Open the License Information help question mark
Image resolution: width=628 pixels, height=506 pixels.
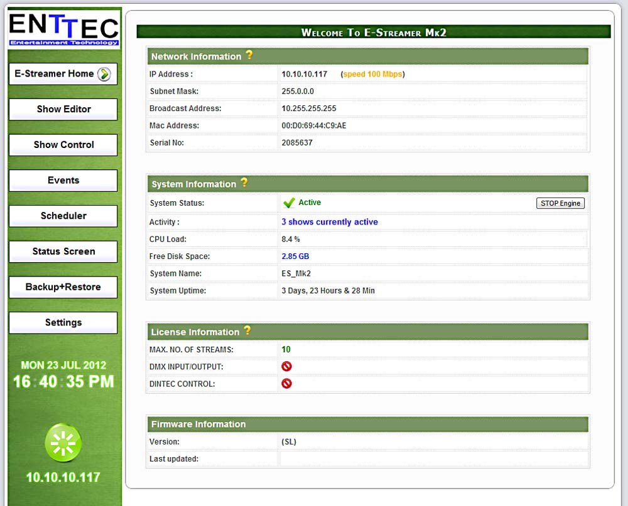coord(247,330)
